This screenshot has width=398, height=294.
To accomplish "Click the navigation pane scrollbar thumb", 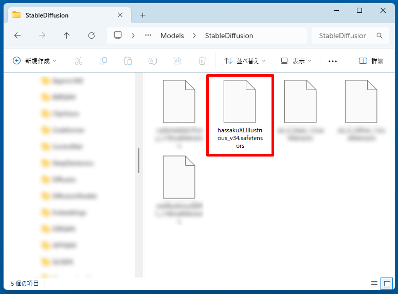I will 139,161.
